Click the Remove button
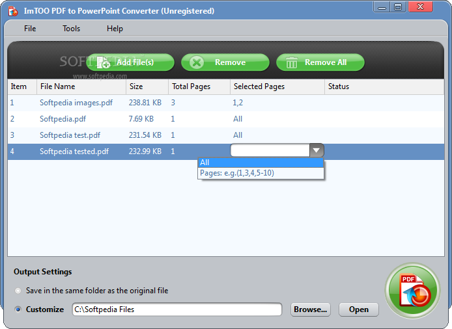The image size is (452, 329). click(x=225, y=62)
